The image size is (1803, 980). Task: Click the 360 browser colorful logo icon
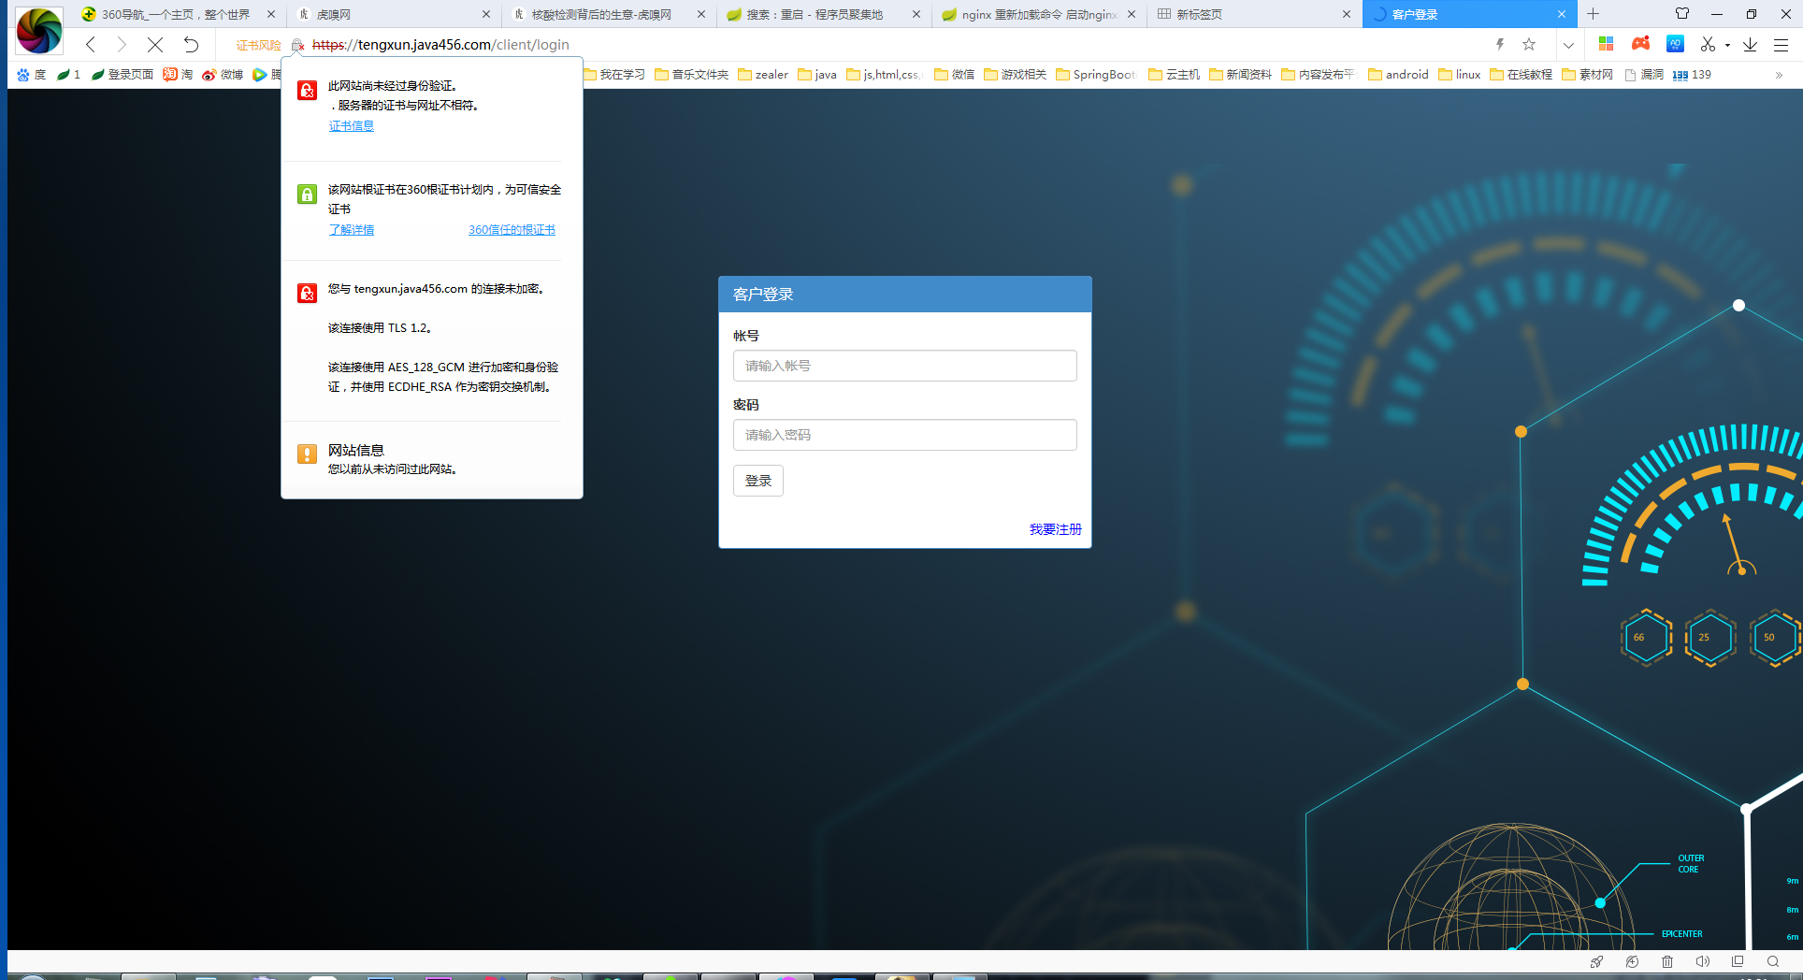(x=38, y=30)
